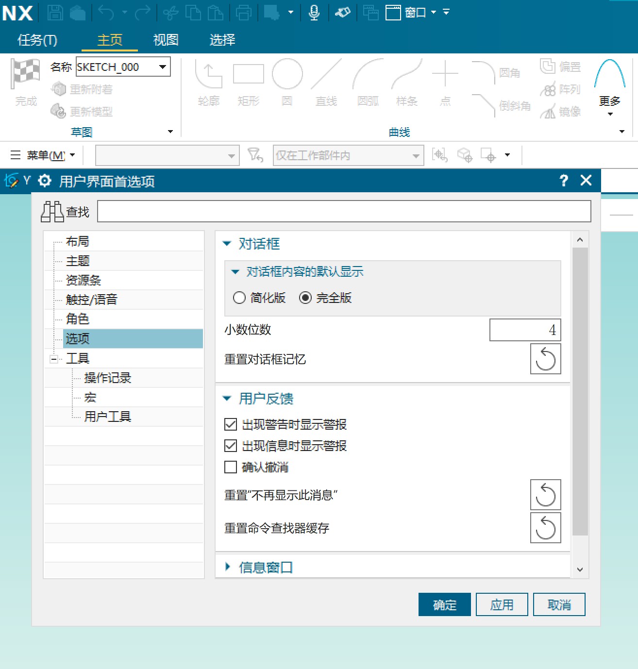Select the Spline (样条) tool
638x669 pixels.
coord(407,83)
